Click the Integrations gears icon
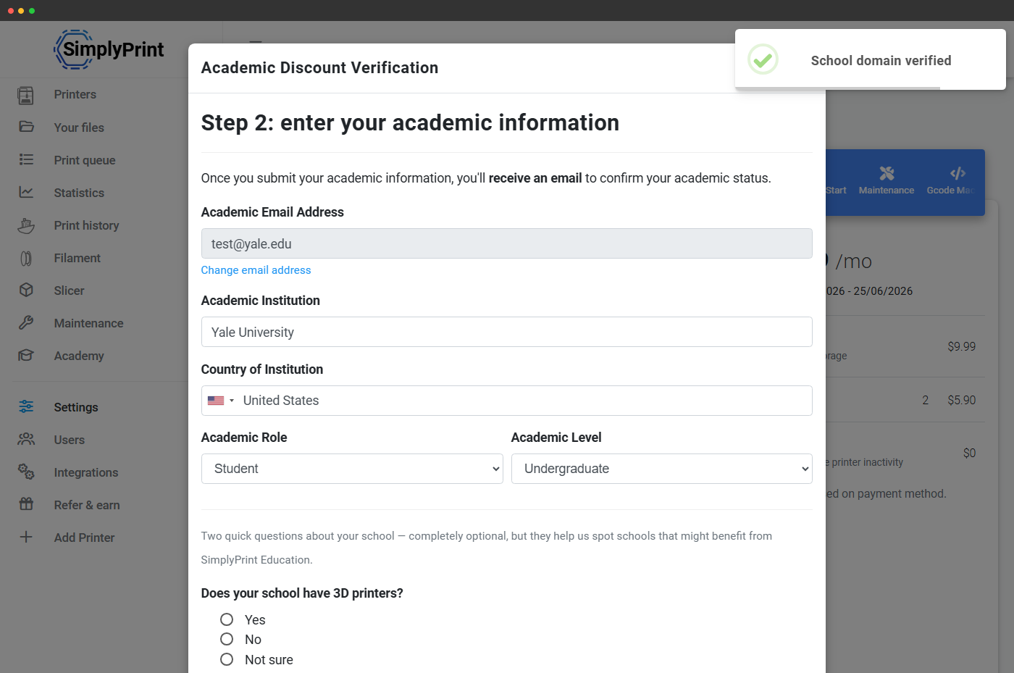1014x673 pixels. [x=26, y=472]
